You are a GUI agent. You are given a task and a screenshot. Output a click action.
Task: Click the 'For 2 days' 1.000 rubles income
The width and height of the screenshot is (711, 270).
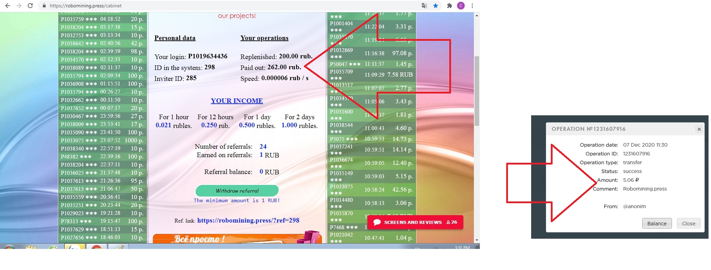tap(300, 121)
